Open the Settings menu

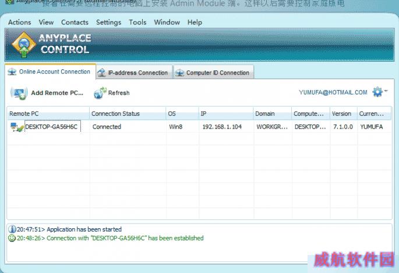(109, 22)
